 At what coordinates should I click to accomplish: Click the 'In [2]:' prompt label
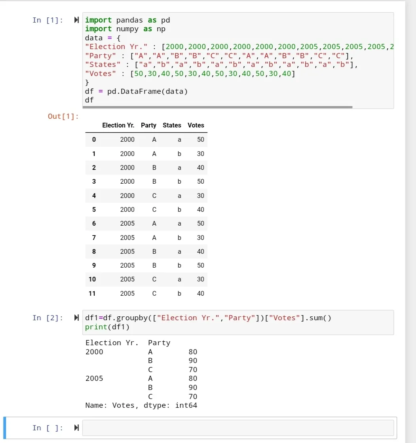[x=47, y=318]
